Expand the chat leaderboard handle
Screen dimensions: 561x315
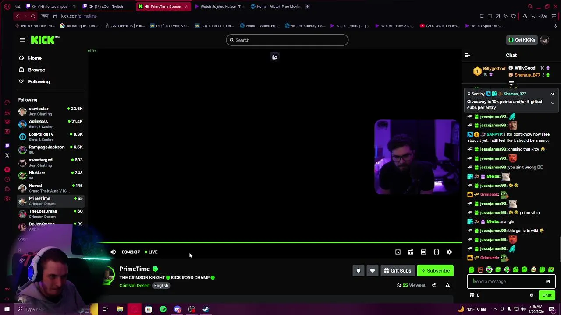(511, 83)
